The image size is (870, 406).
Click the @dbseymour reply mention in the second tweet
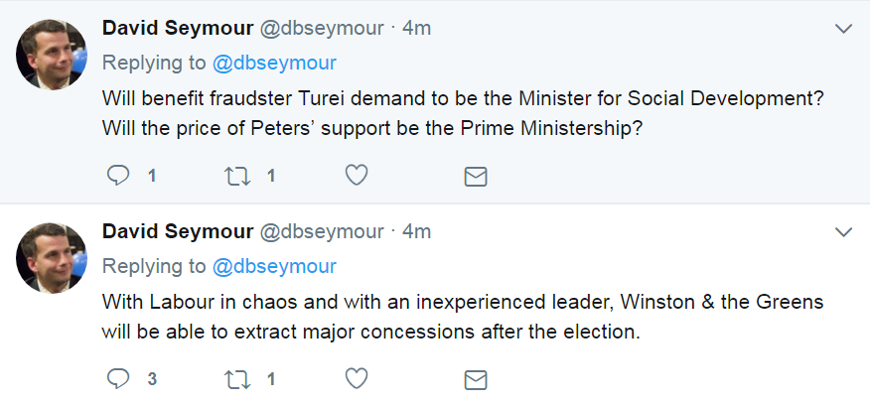(274, 267)
